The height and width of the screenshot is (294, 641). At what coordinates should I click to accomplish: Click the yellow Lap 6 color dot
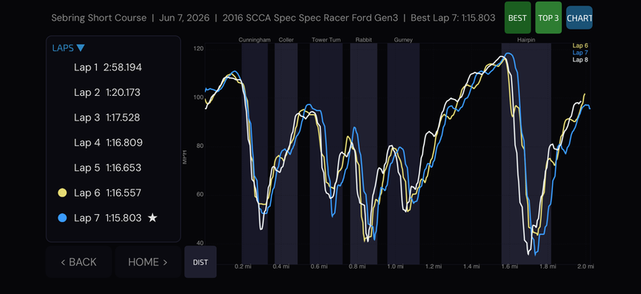(x=62, y=193)
